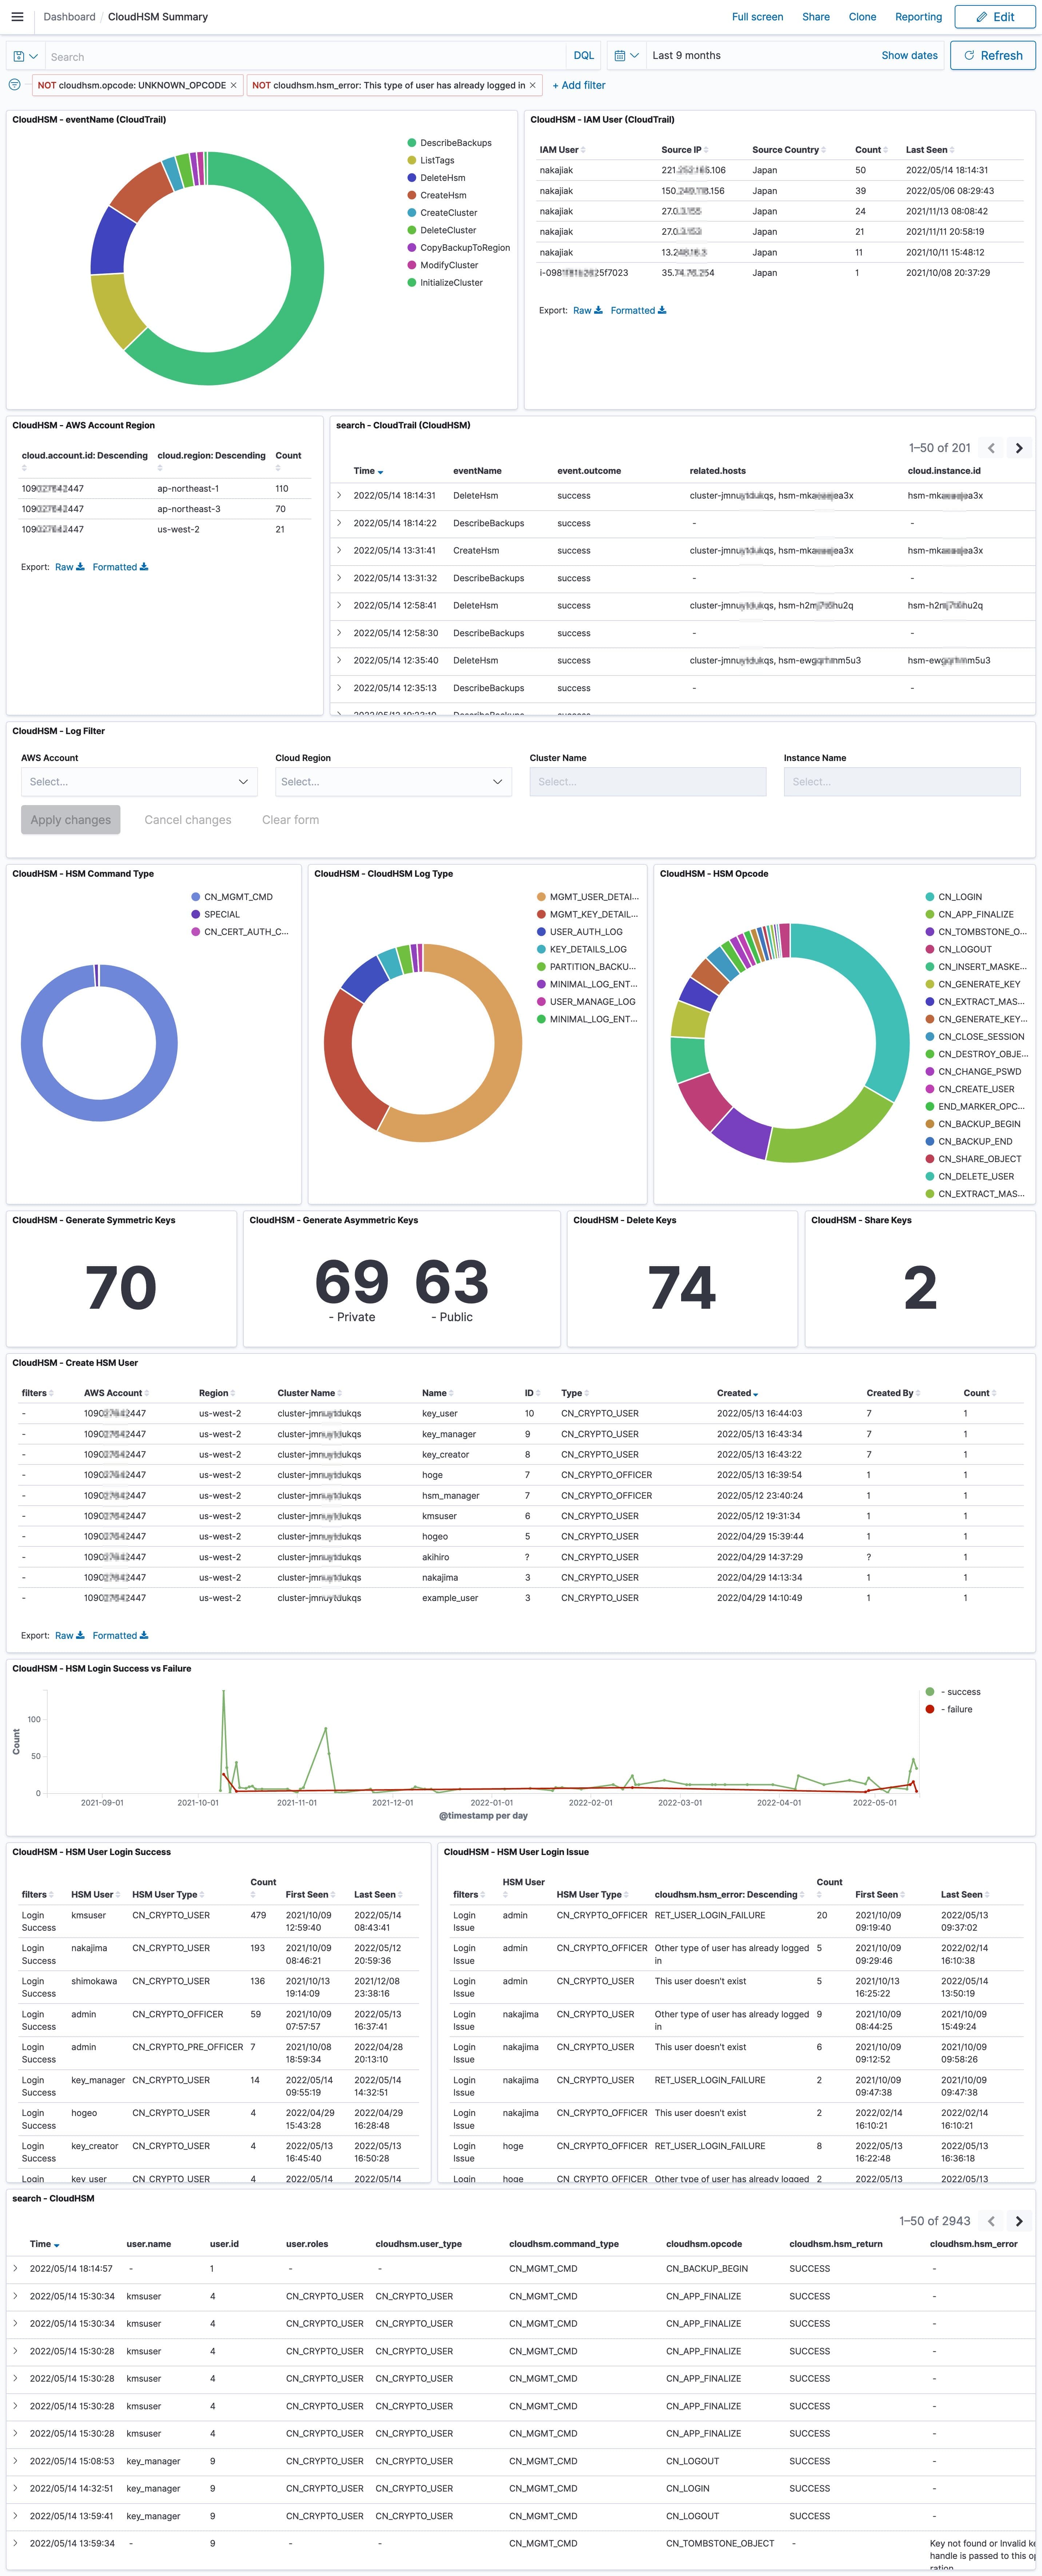Remove the UNKNOWN_OPCODE filter with its x
1042x2576 pixels.
(234, 86)
